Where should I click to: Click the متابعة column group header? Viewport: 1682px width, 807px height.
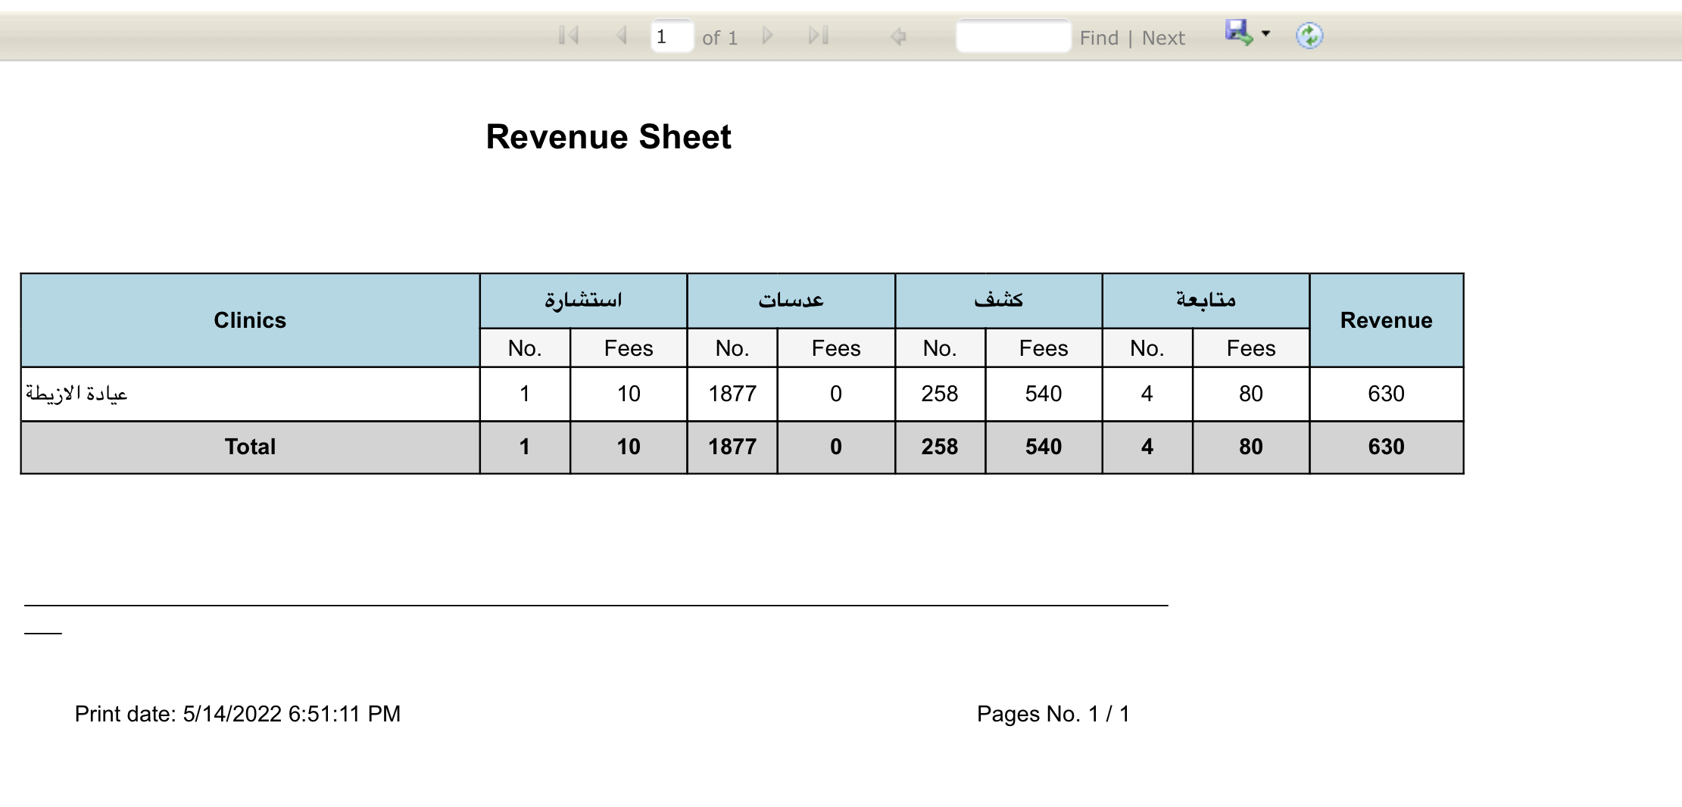[x=1206, y=301]
